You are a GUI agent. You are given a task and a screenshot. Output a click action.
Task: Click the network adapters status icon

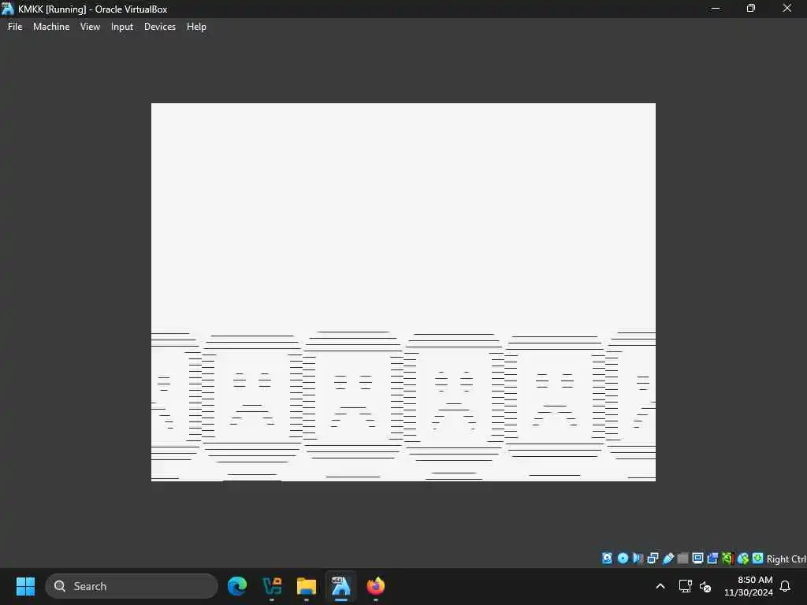(x=653, y=559)
